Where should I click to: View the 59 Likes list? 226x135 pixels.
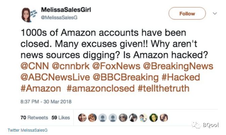click(x=61, y=117)
